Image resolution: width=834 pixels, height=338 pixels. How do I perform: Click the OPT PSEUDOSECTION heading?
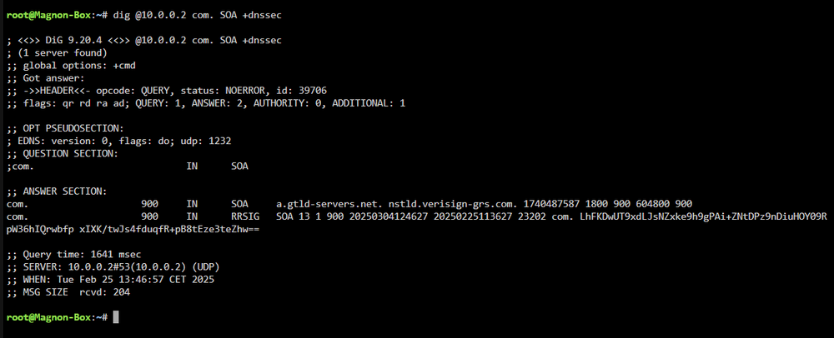point(65,128)
